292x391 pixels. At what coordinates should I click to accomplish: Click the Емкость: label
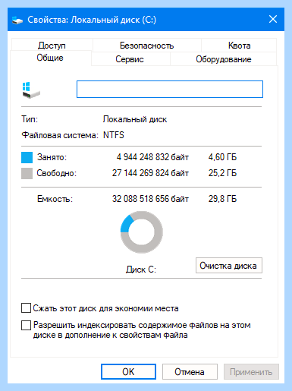[x=55, y=199]
